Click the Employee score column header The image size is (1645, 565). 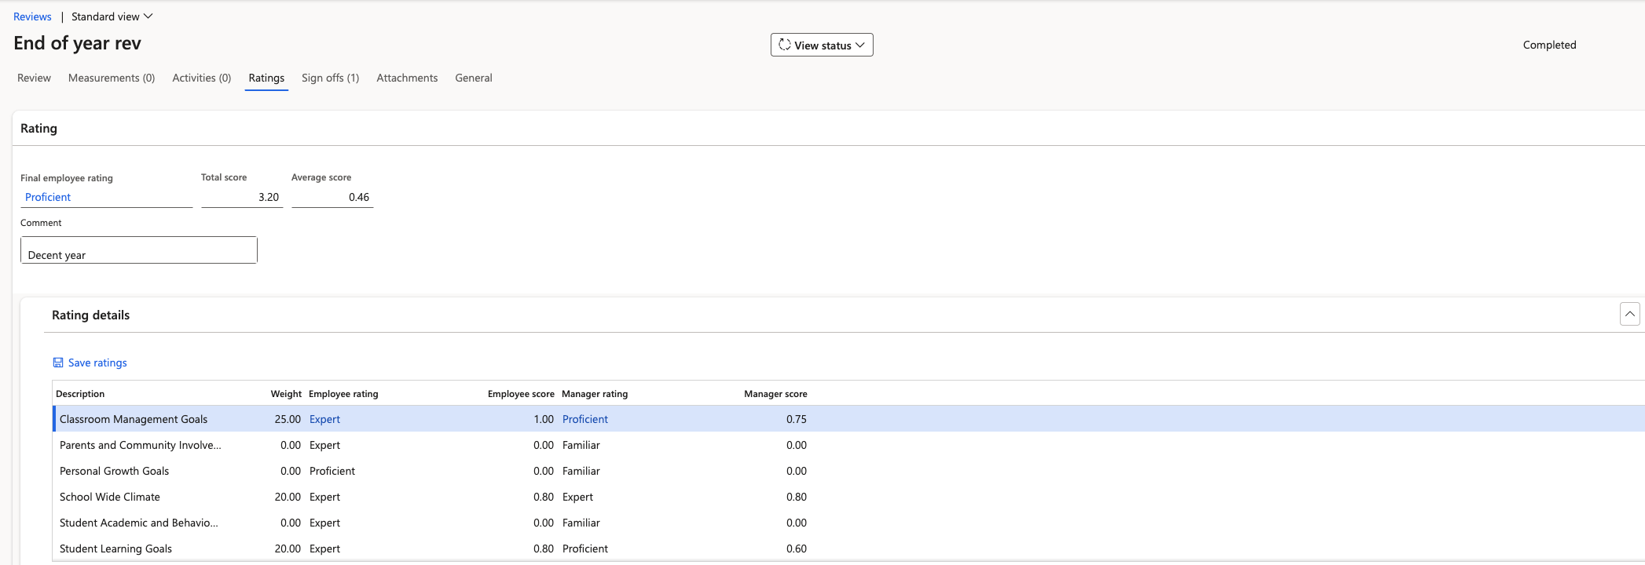[521, 394]
